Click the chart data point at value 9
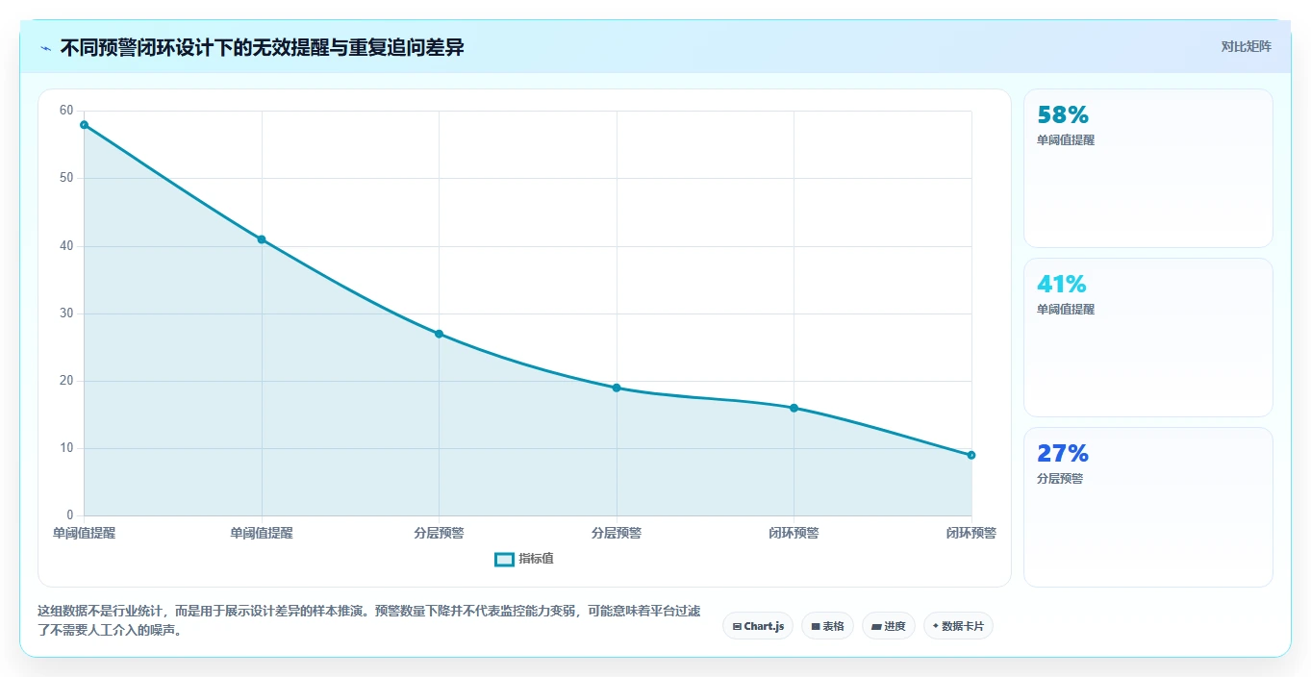 (x=971, y=455)
